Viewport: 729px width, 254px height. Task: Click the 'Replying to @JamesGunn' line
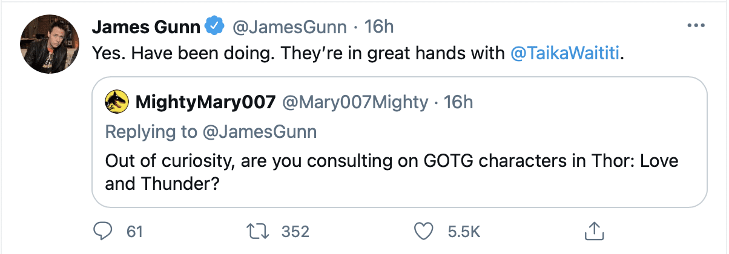point(211,131)
